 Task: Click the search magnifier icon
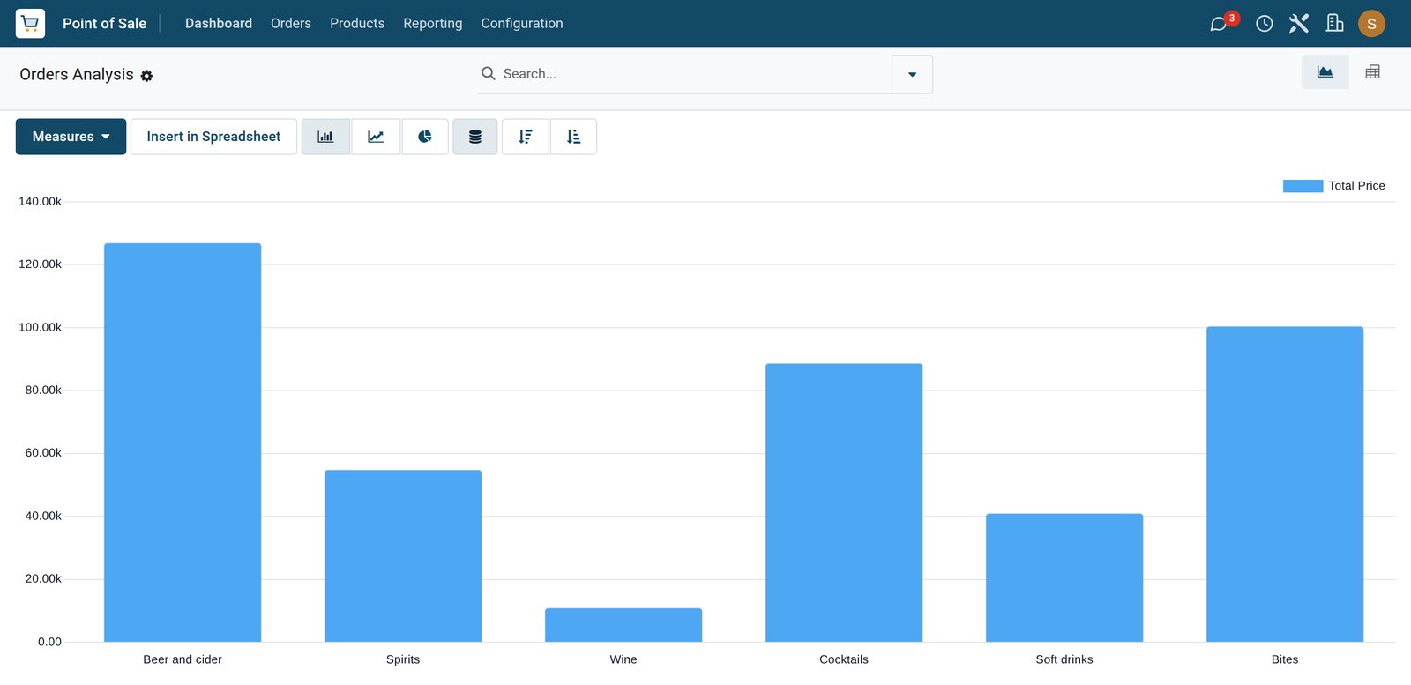(488, 73)
